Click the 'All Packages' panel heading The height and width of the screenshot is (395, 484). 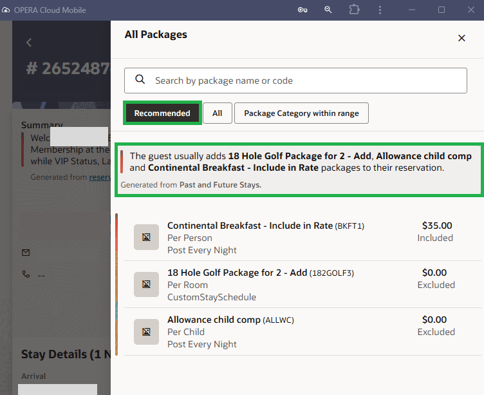156,34
